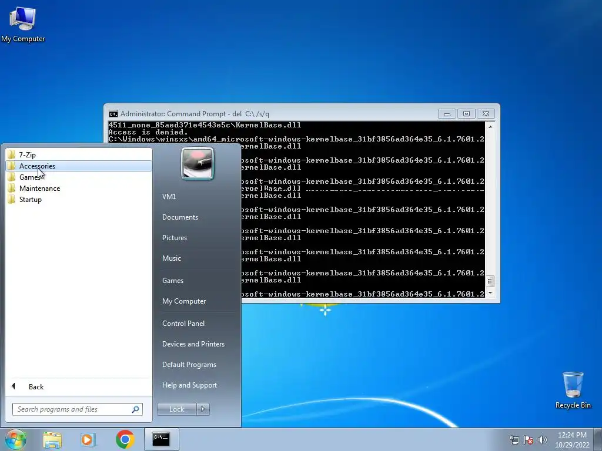Viewport: 602px width, 451px height.
Task: Click Command Prompt scrollbar down arrow
Action: 490,294
